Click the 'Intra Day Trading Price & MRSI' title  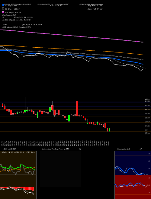pyautogui.click(x=62, y=149)
